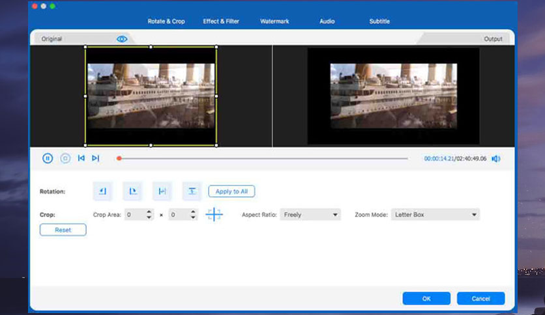Viewport: 545px width, 315px height.
Task: Rotate video right 90 degrees
Action: [132, 191]
